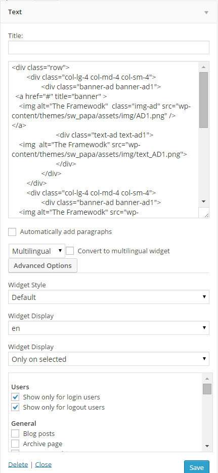
Task: Click the options list scroll down arrow
Action: click(207, 446)
